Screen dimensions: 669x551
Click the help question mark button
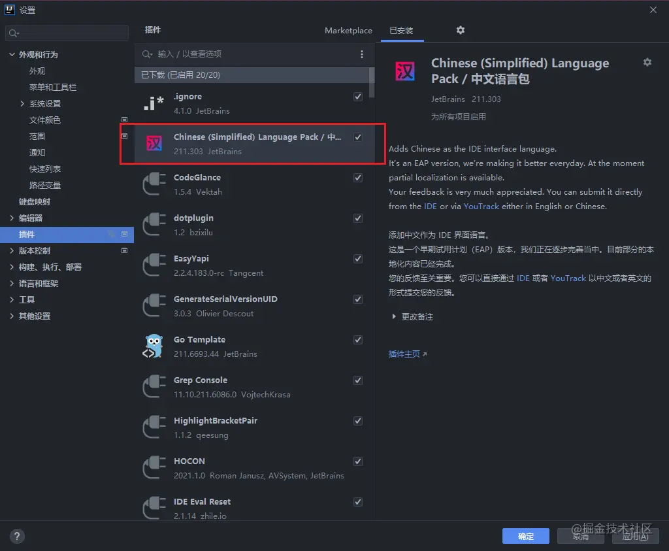pos(17,536)
